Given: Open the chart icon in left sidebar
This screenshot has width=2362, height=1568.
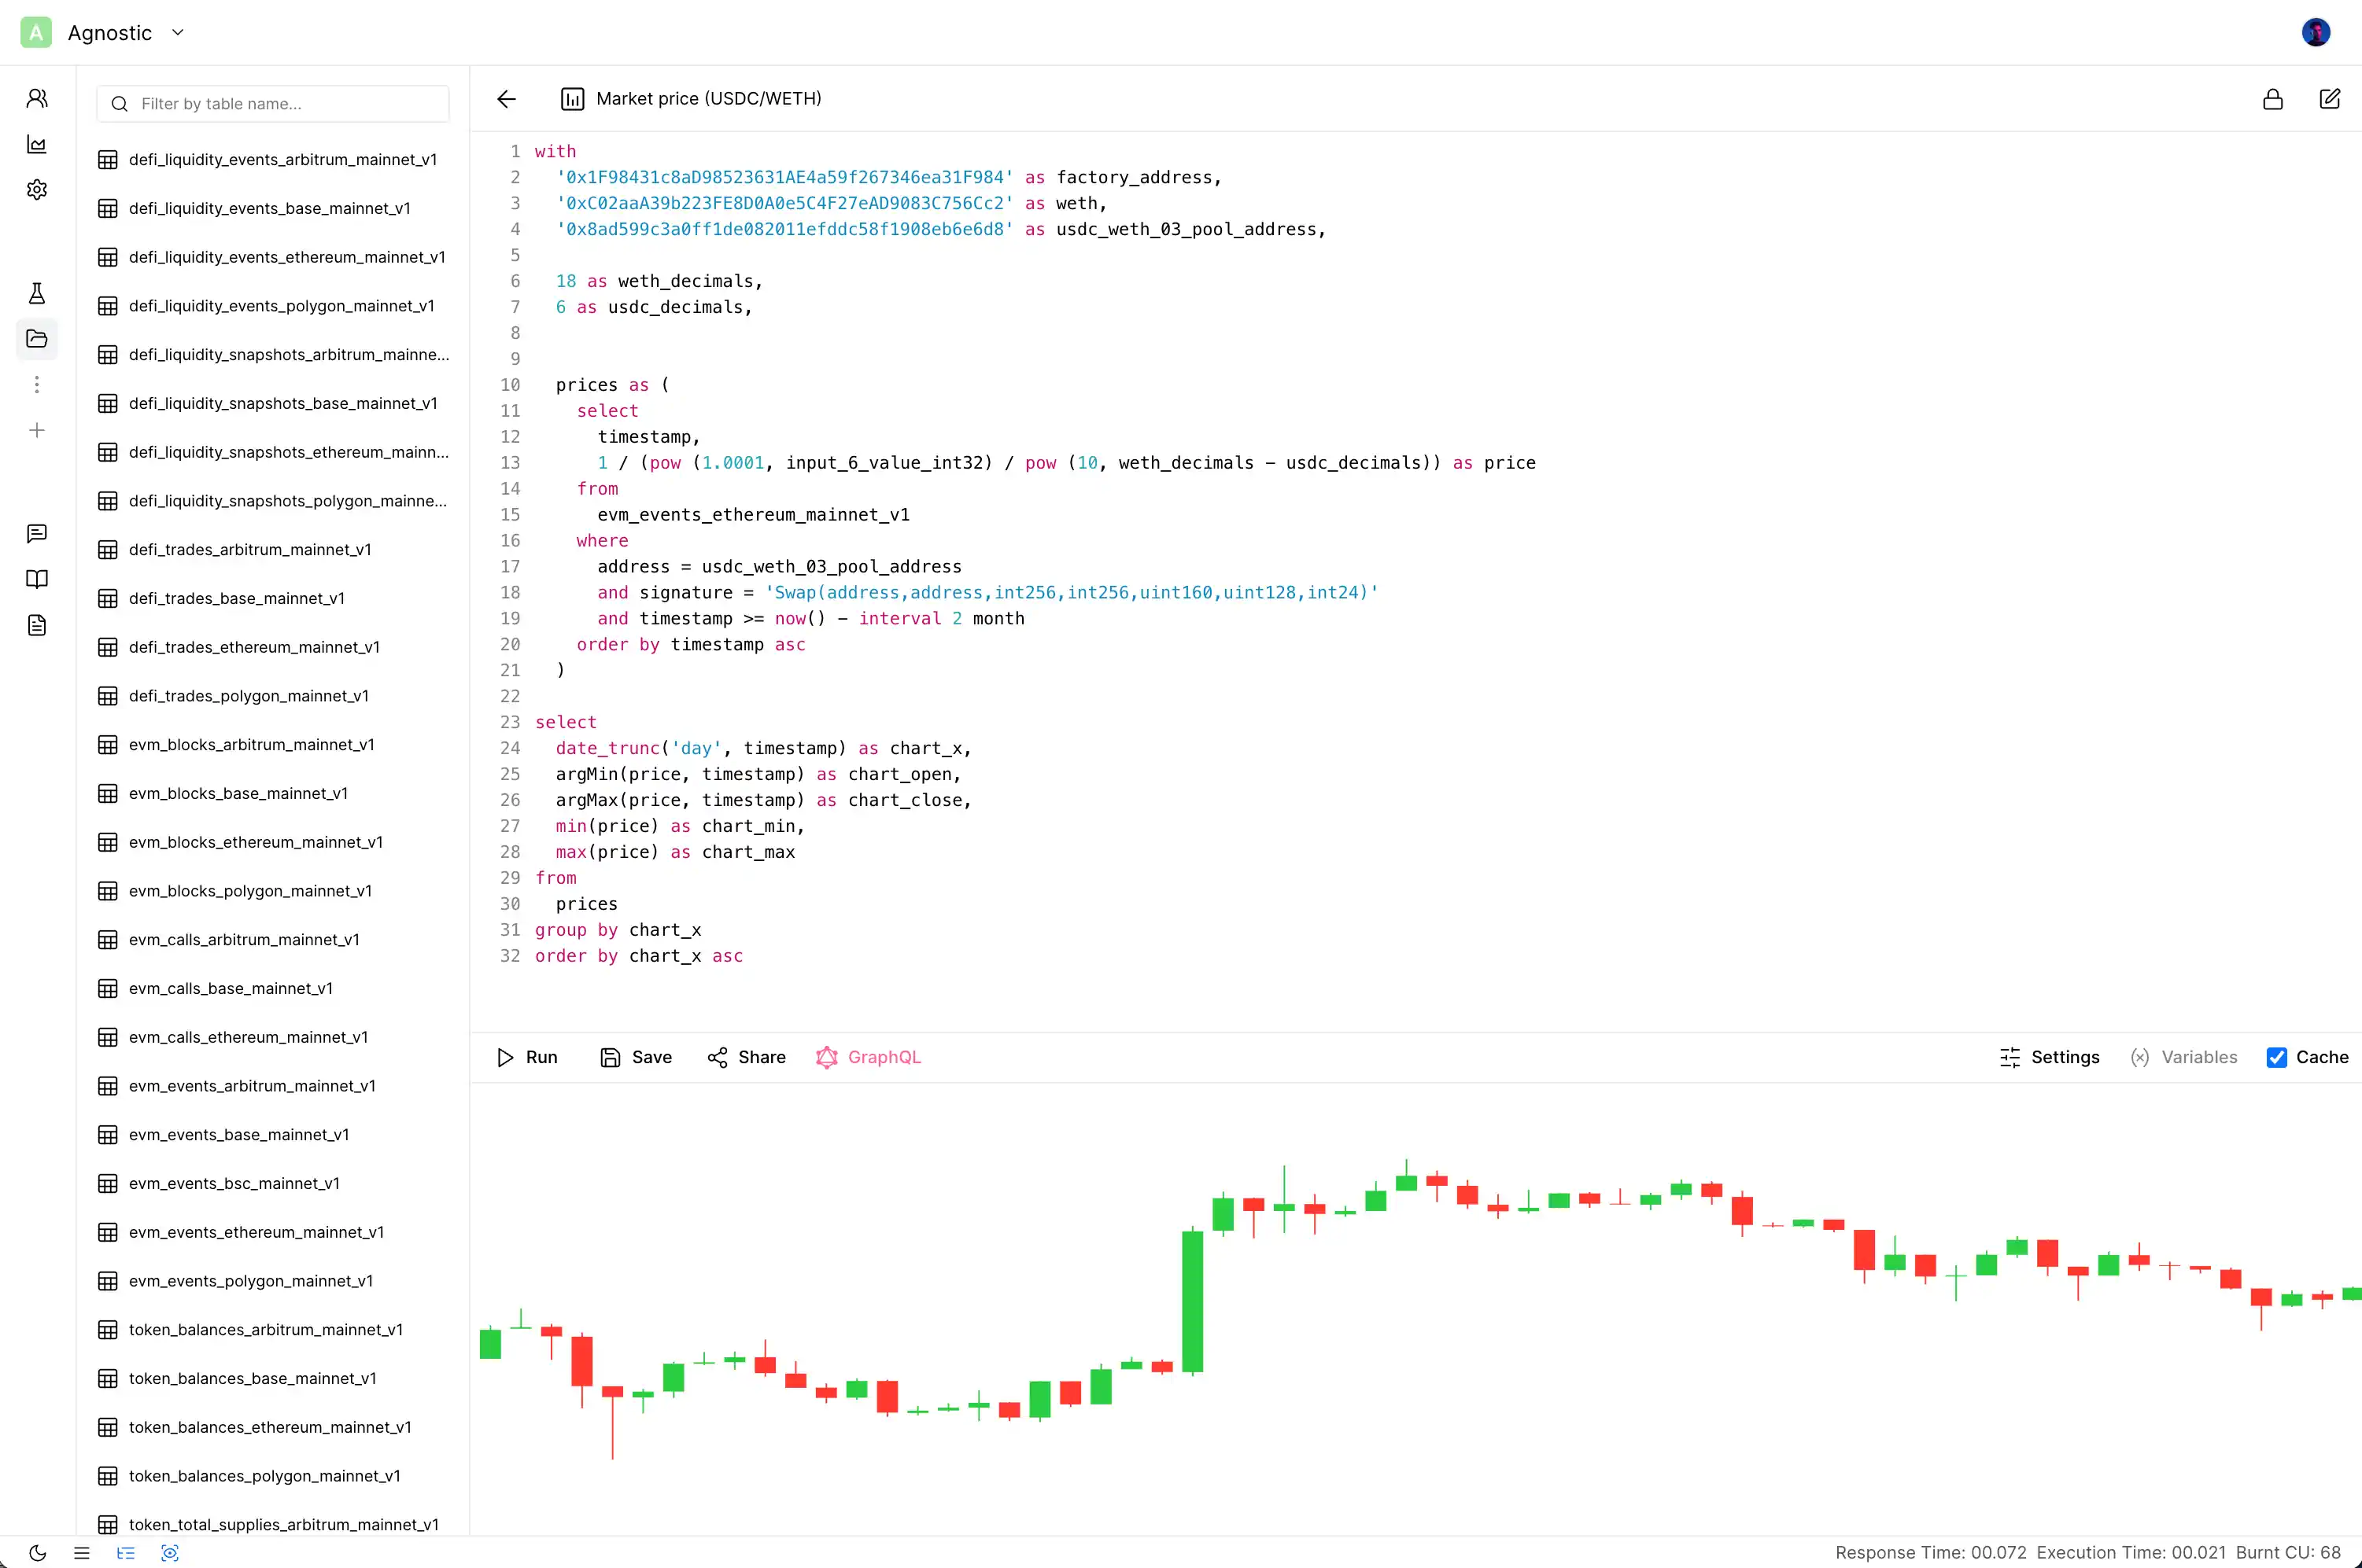Looking at the screenshot, I should [x=37, y=144].
